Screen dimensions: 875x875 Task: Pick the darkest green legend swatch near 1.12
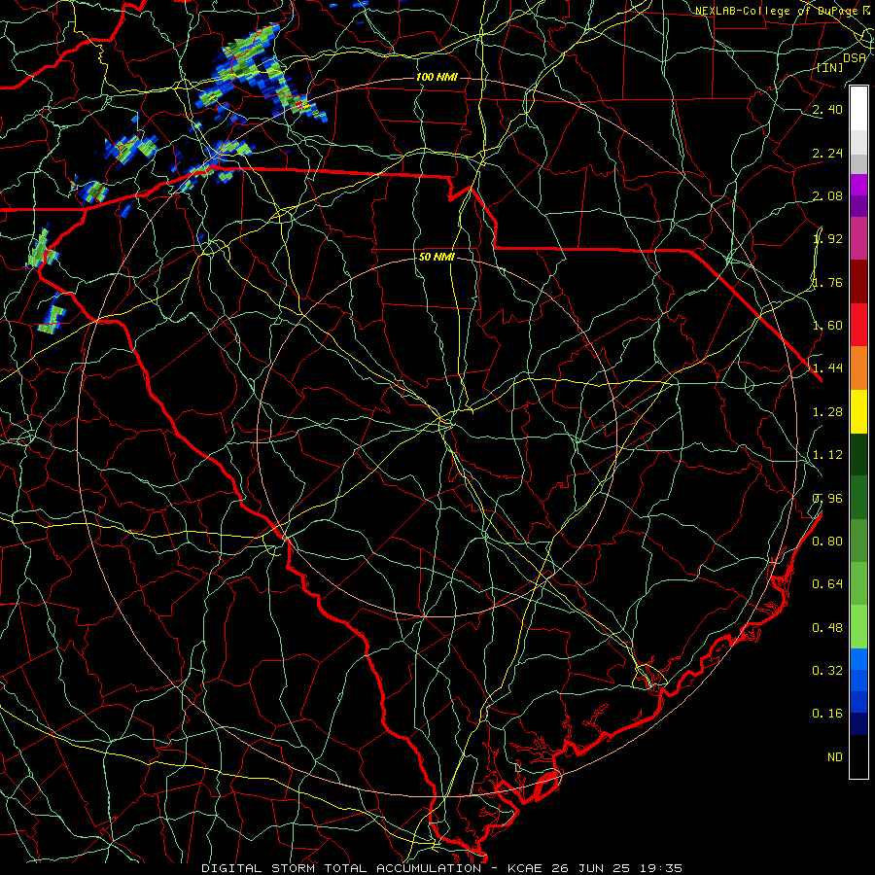click(858, 454)
